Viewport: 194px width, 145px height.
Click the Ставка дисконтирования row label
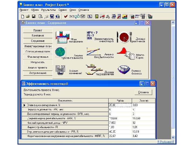coord(44,105)
